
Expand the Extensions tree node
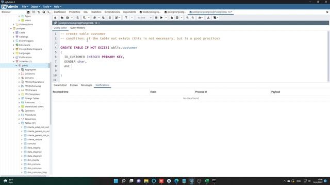14,45
